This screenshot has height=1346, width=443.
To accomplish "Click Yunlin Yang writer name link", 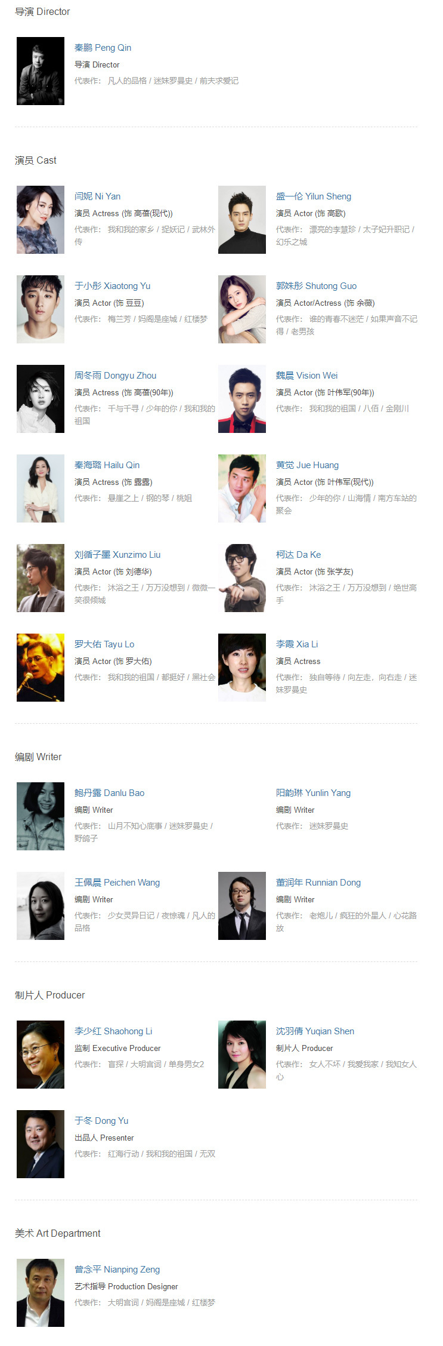I will click(313, 793).
